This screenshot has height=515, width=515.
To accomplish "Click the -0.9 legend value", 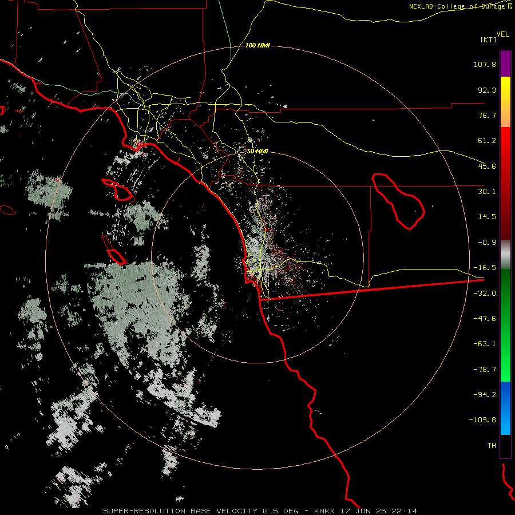I will point(487,243).
